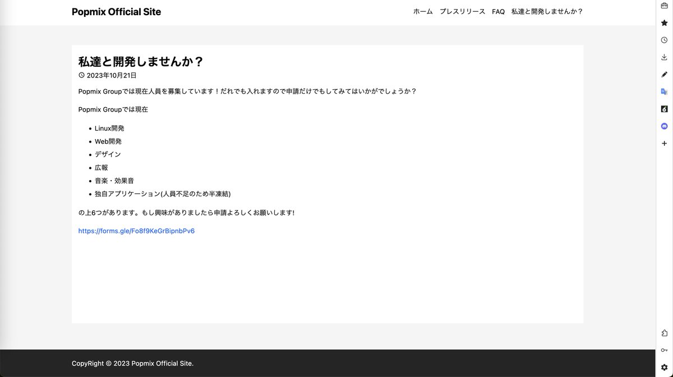
Task: Open the bookmarks star icon in sidebar
Action: coord(664,23)
